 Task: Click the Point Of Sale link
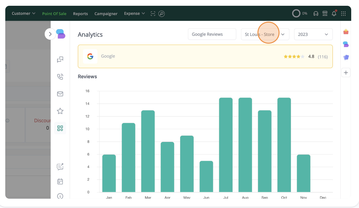pyautogui.click(x=54, y=14)
